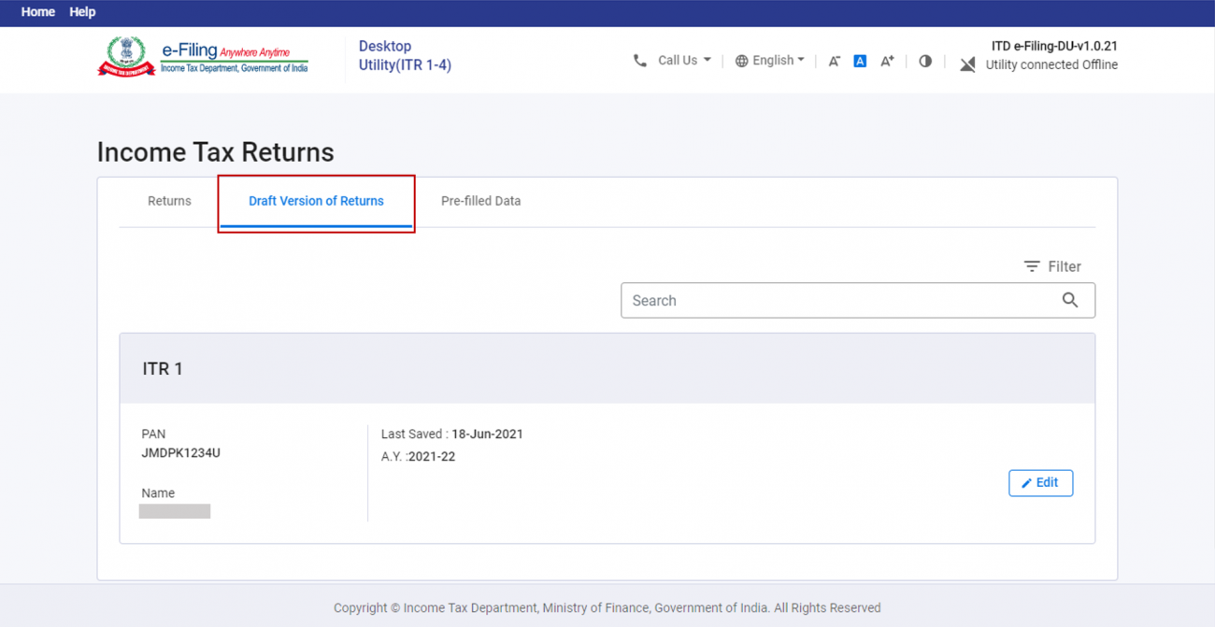Open the Filter options
The image size is (1215, 627).
(1052, 266)
